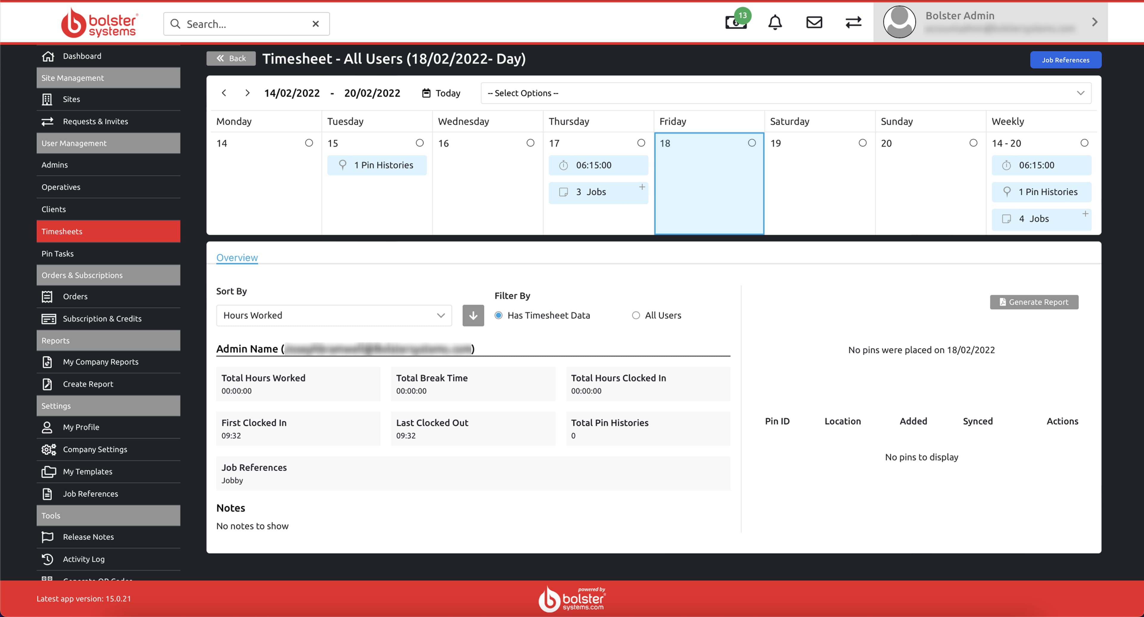Click the Back button

point(231,58)
